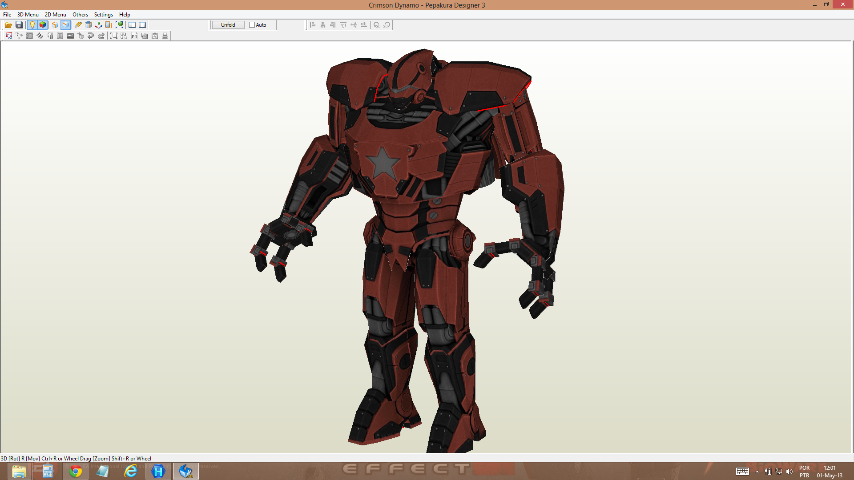The height and width of the screenshot is (480, 854).
Task: Click the join/disjoin edge nodes tool
Action: tap(19, 36)
